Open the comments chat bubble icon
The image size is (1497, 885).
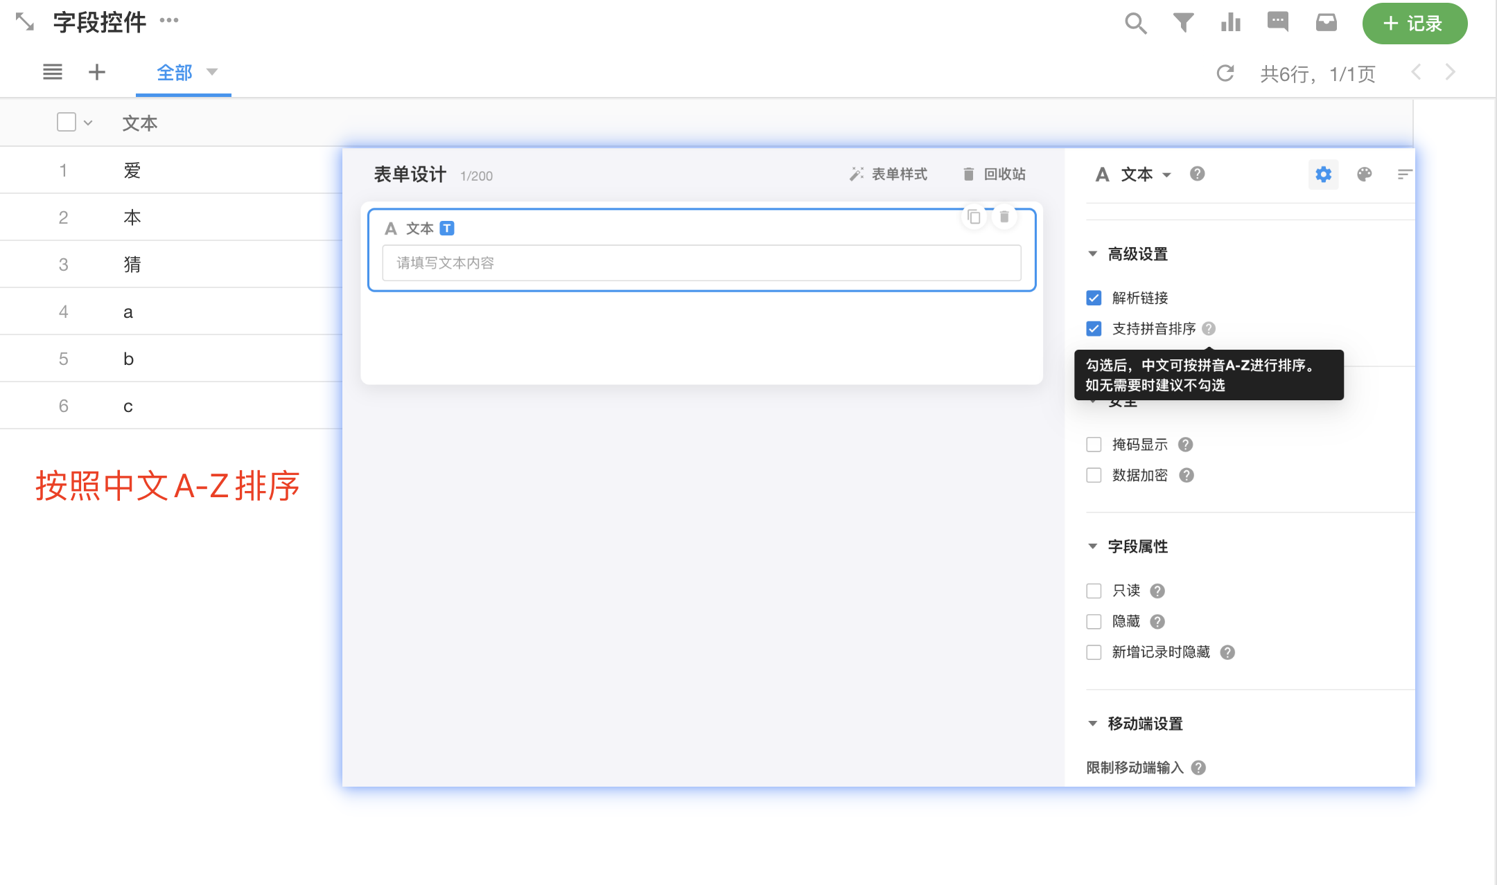coord(1277,22)
